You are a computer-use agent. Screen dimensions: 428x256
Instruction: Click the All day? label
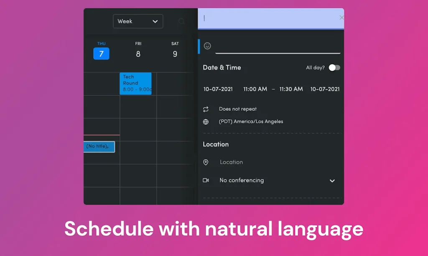coord(315,68)
